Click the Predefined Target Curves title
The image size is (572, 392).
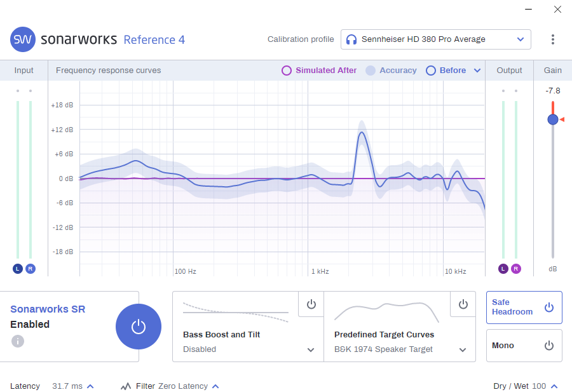pos(384,334)
